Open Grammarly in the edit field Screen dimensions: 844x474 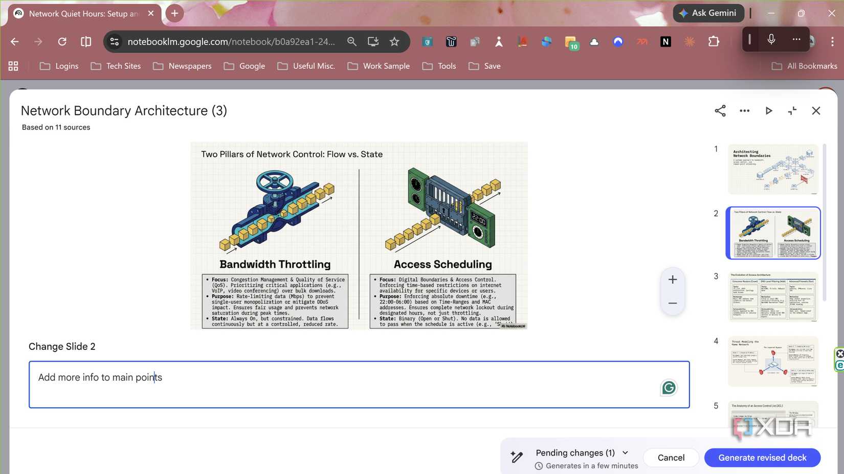pyautogui.click(x=669, y=387)
